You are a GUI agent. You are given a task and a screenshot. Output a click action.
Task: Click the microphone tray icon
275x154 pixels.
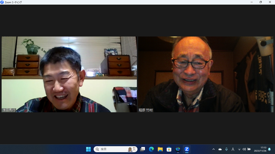click(226, 149)
